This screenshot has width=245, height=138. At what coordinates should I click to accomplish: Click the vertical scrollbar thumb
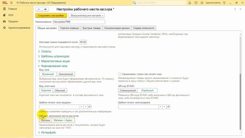point(240,102)
